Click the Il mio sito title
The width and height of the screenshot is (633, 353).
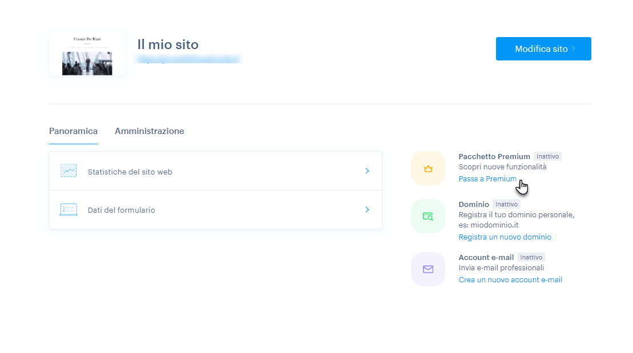click(x=168, y=44)
